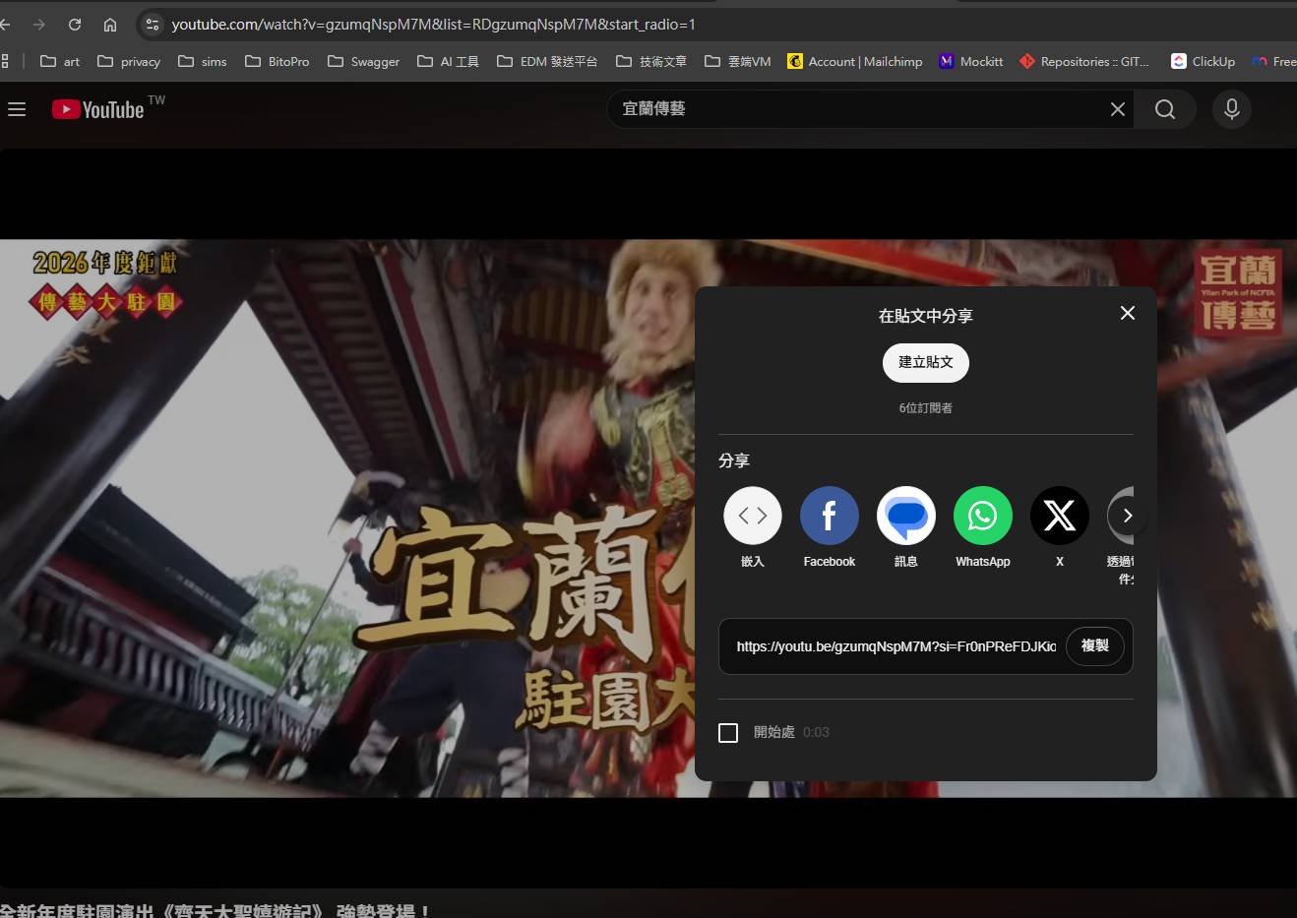1297x918 pixels.
Task: Open the Repositories GIT bookmark
Action: tap(1084, 61)
